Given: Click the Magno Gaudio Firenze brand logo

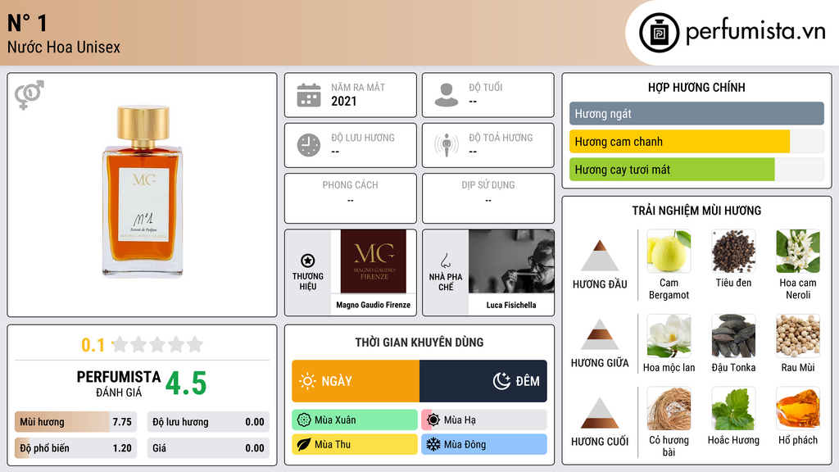Looking at the screenshot, I should 374,261.
